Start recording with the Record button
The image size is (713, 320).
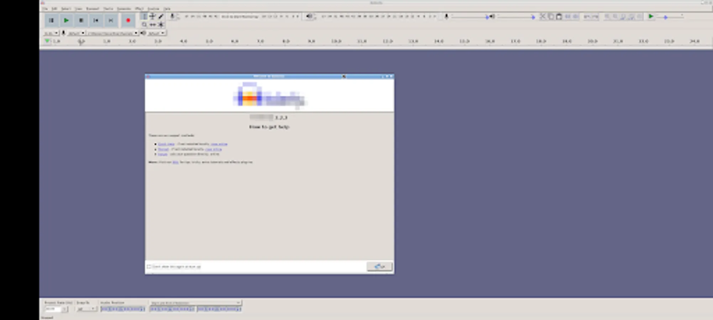pos(128,21)
